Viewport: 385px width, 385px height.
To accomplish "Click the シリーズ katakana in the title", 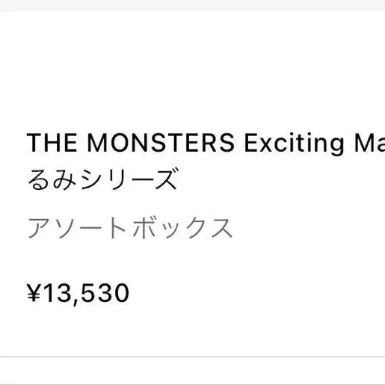I will tap(129, 179).
